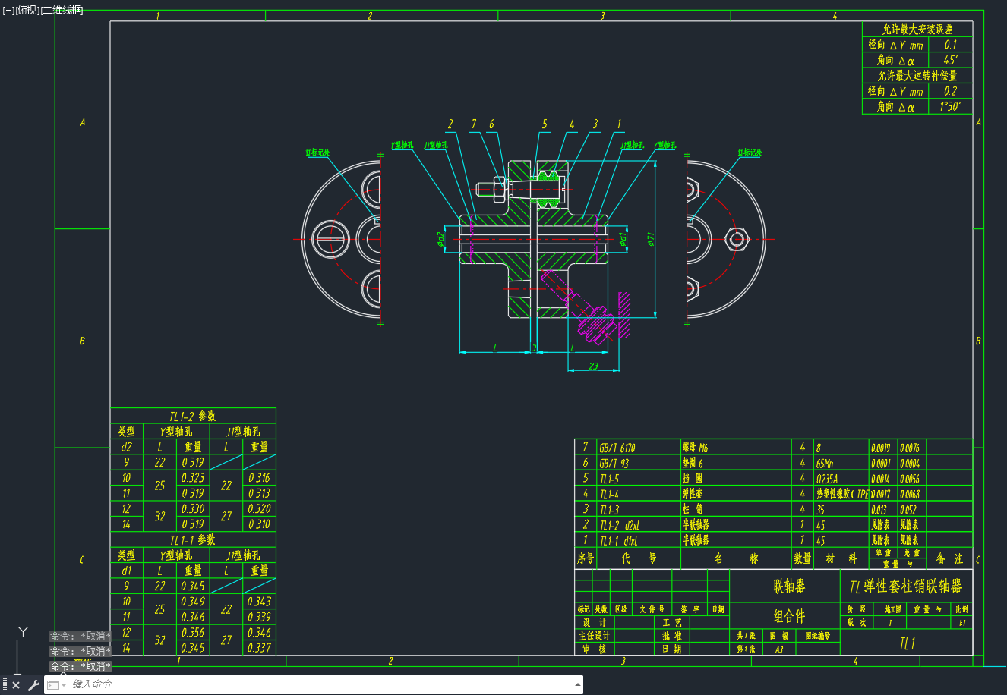
Task: Grab the command line grip handle
Action: pos(5,685)
